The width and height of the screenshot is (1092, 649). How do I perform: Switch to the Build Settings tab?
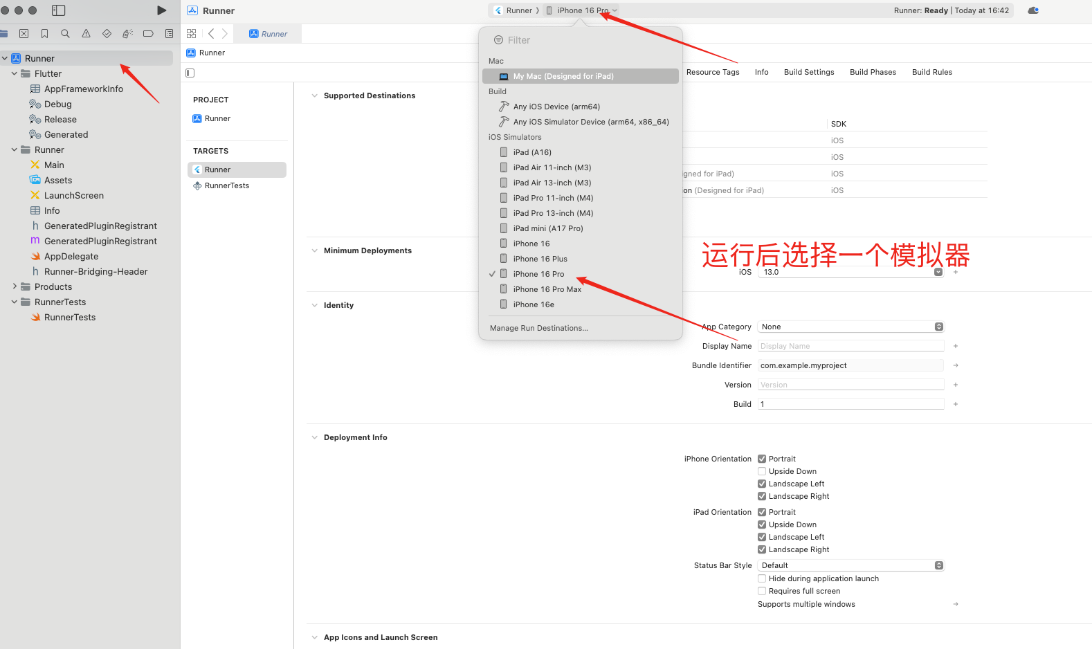click(809, 72)
